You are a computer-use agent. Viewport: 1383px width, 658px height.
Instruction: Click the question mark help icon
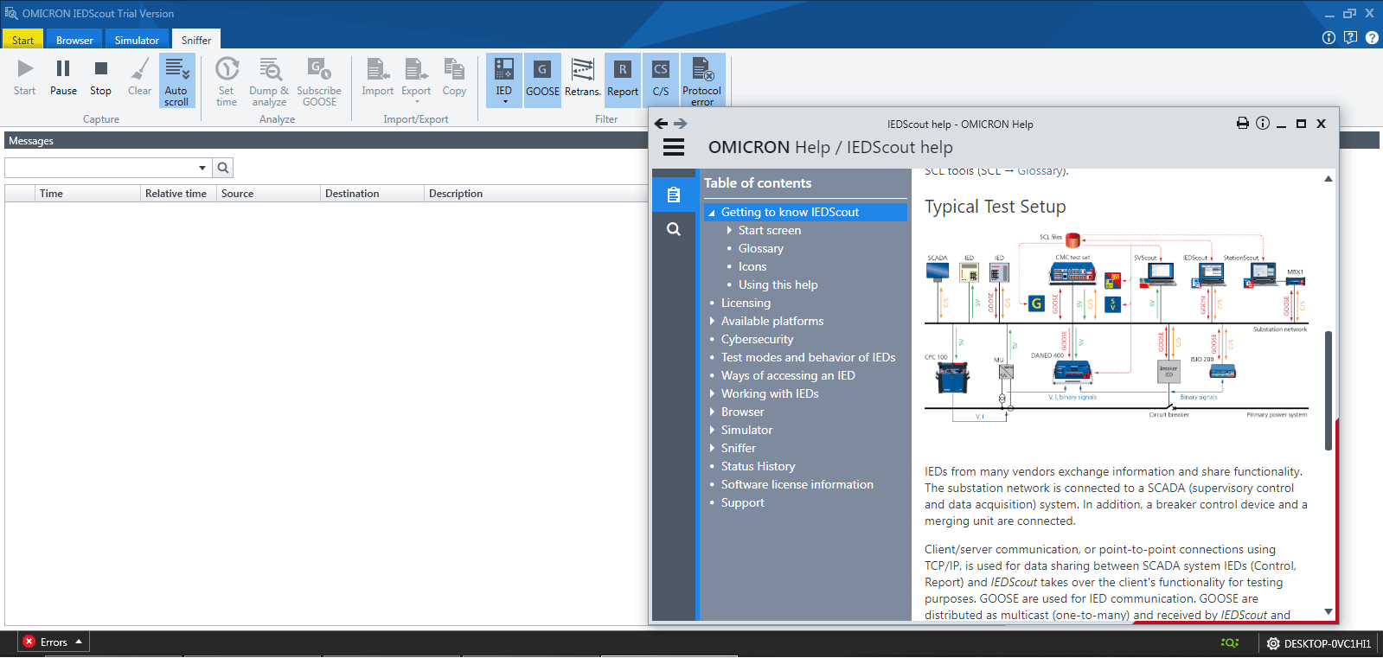point(1372,37)
